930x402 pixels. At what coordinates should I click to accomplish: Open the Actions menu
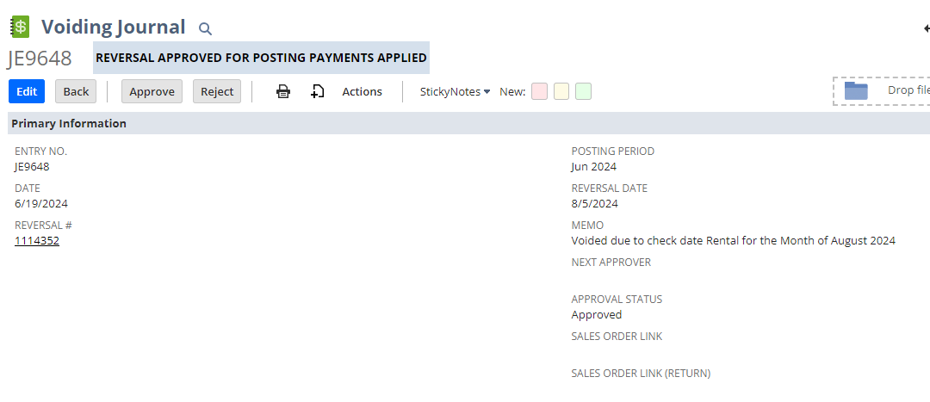(362, 91)
